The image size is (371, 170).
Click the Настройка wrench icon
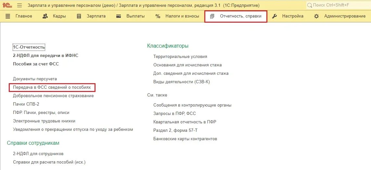point(275,16)
